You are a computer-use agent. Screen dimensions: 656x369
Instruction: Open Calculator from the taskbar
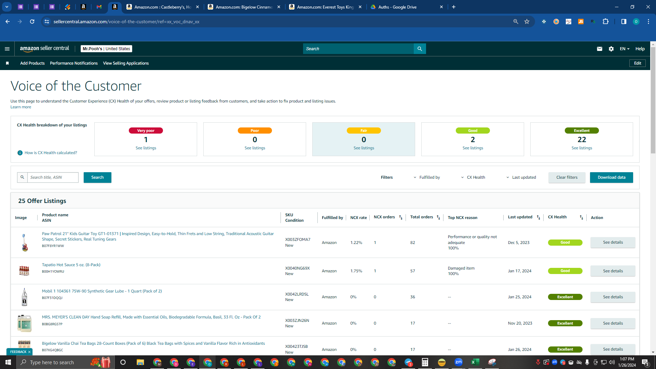pos(425,362)
